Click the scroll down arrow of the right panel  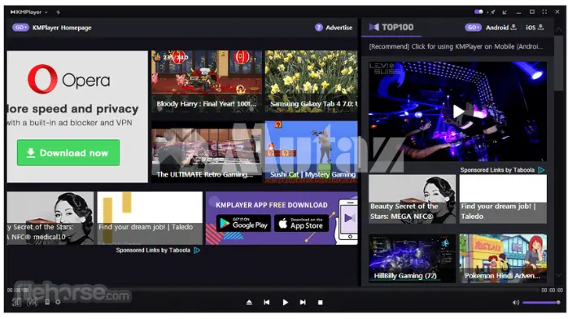(559, 276)
